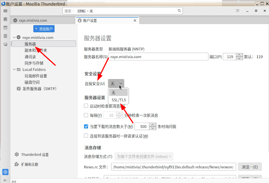Increase the port number stepper
Viewport: 269px width, 183px height.
pyautogui.click(x=239, y=55)
